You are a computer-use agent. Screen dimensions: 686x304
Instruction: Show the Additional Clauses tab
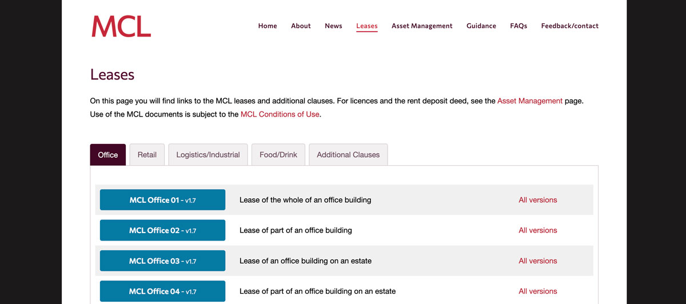tap(348, 155)
